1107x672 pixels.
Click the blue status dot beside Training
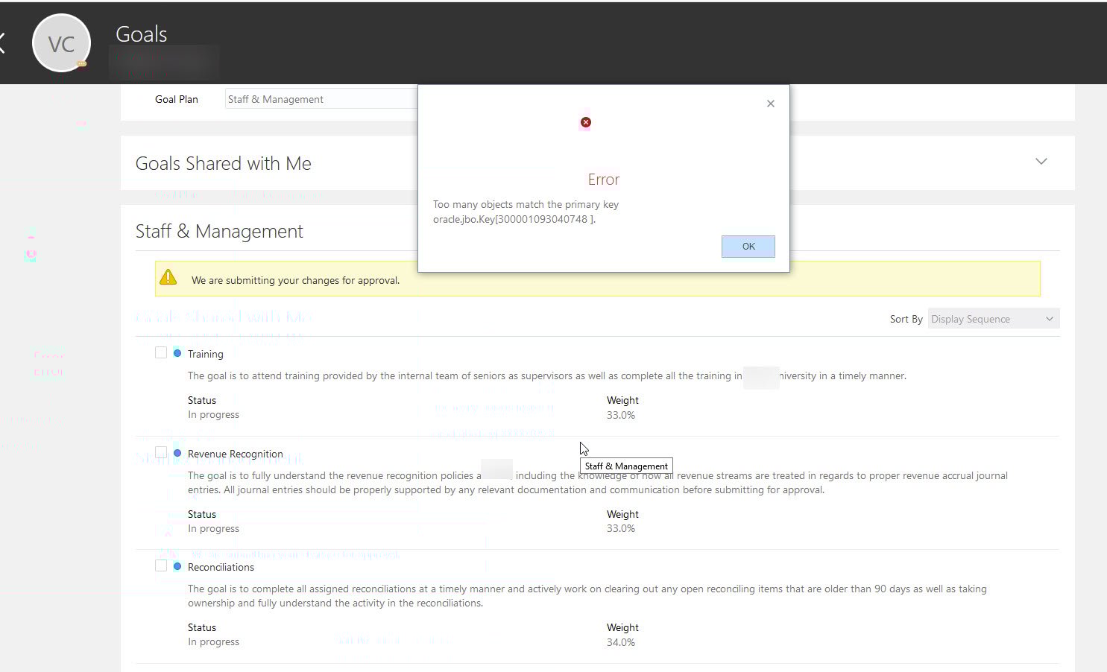[x=177, y=352]
